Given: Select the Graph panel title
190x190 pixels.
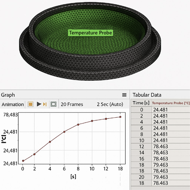Looking at the screenshot, I should (8, 95).
